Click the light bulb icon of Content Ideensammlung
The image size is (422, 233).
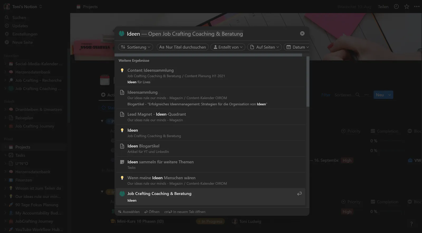tap(122, 70)
